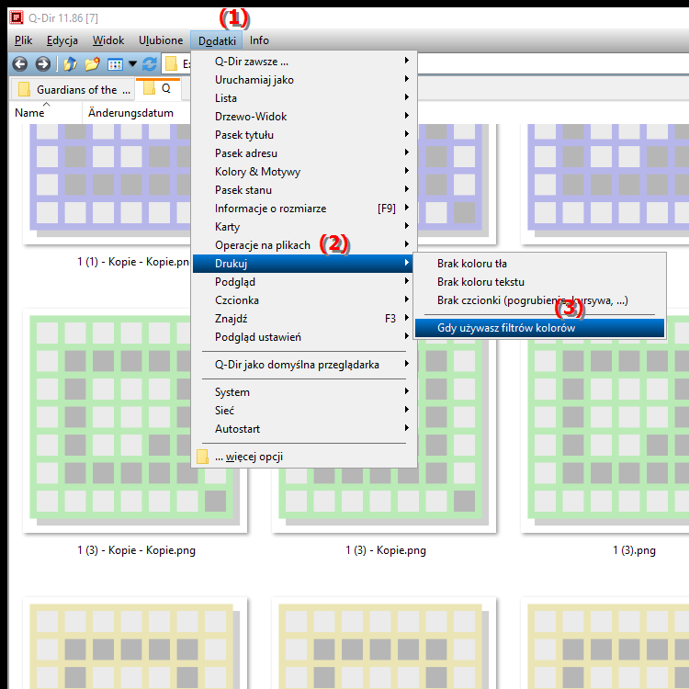Toggle Brak czcionki (pogrubienie, kursywa, ...) option

tap(539, 300)
